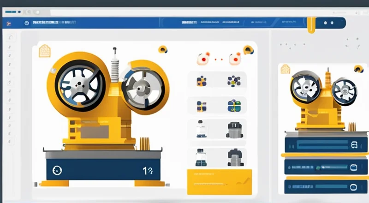Select the green and blue block component icon
Image resolution: width=369 pixels, height=203 pixels.
point(234,106)
